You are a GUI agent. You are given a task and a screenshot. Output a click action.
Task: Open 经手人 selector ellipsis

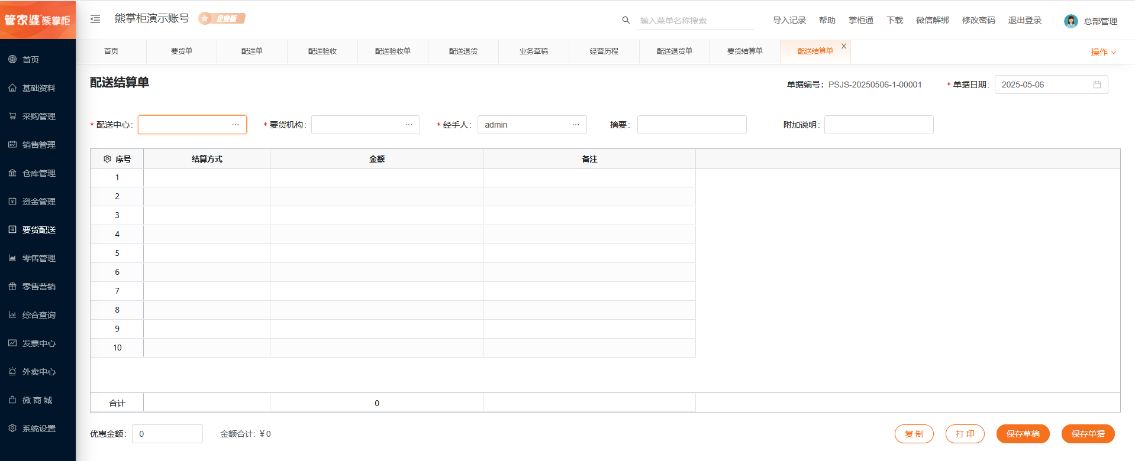coord(576,125)
